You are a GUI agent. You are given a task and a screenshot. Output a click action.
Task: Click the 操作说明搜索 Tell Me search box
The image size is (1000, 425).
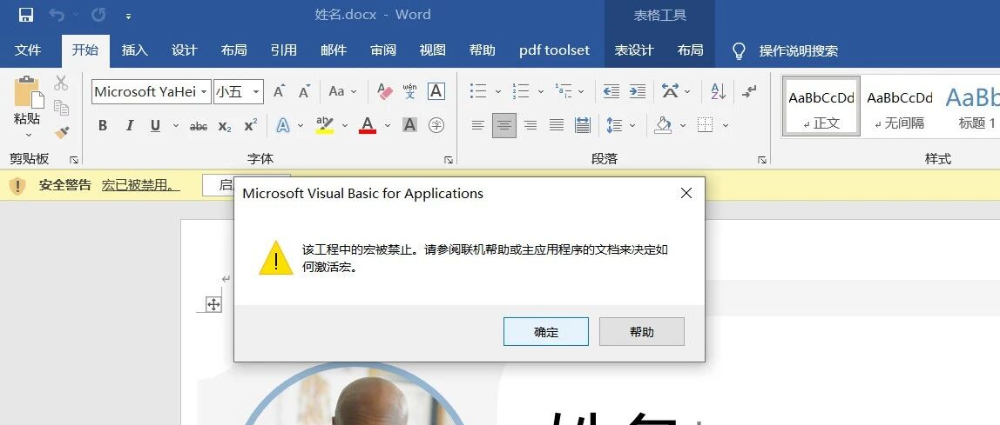click(798, 51)
